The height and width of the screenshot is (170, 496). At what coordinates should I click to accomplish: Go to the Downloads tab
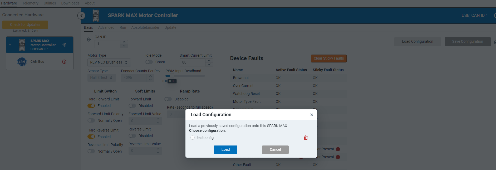tap(70, 3)
